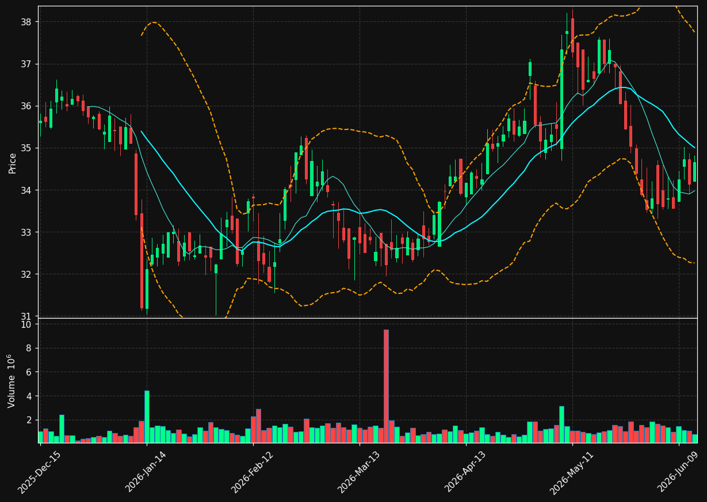Click the Volume axis title
The width and height of the screenshot is (707, 502).
click(12, 381)
